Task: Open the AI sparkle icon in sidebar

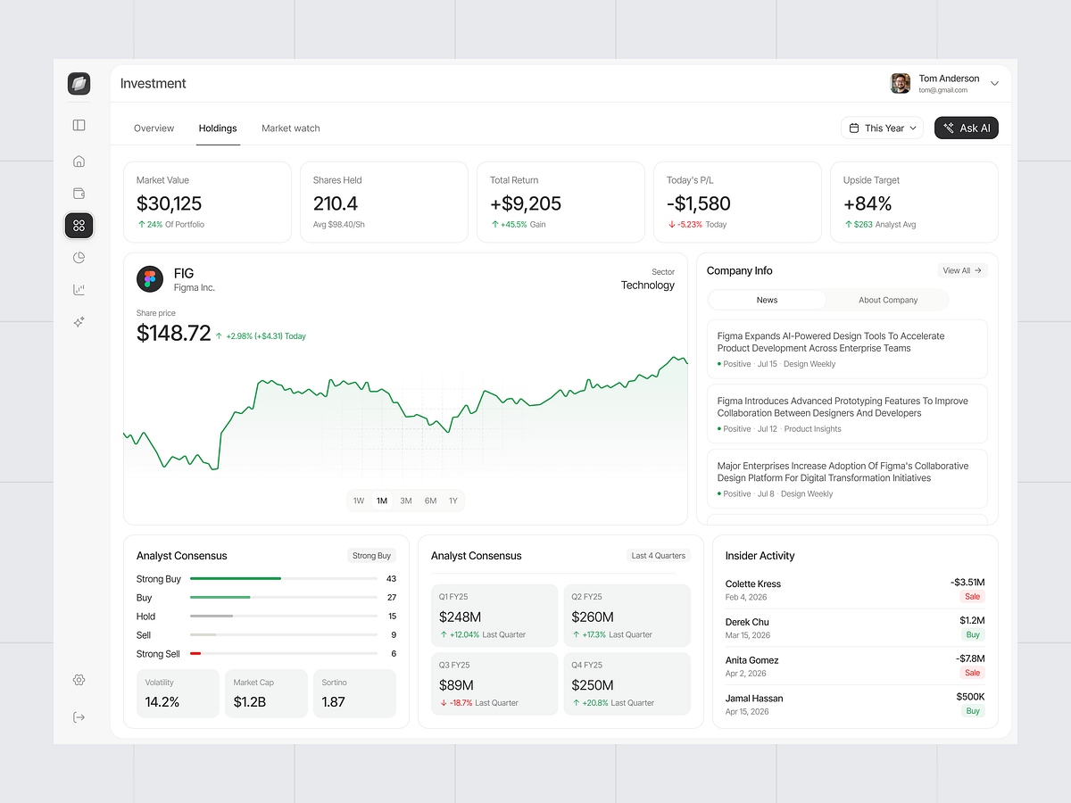Action: click(x=79, y=322)
